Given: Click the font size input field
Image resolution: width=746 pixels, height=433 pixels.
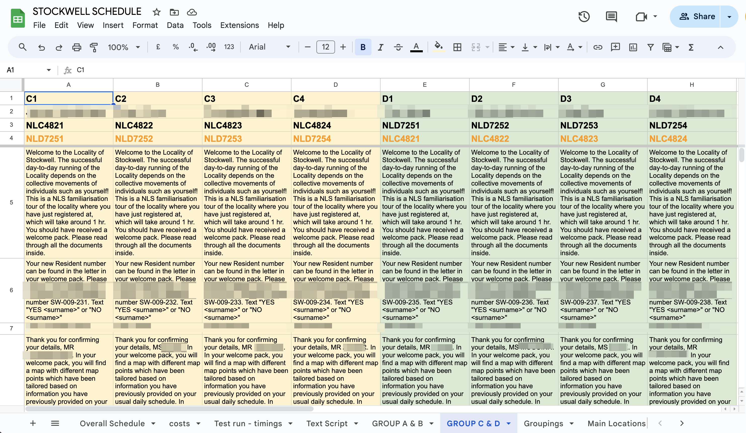Looking at the screenshot, I should [x=325, y=47].
